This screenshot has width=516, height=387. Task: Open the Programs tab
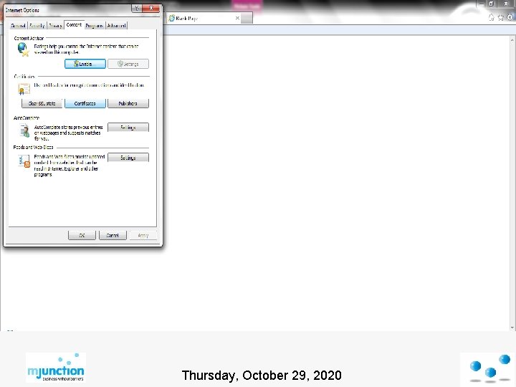(95, 26)
